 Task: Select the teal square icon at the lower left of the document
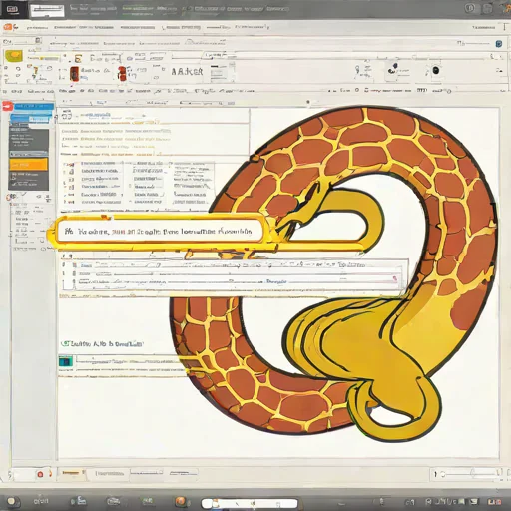coord(66,361)
